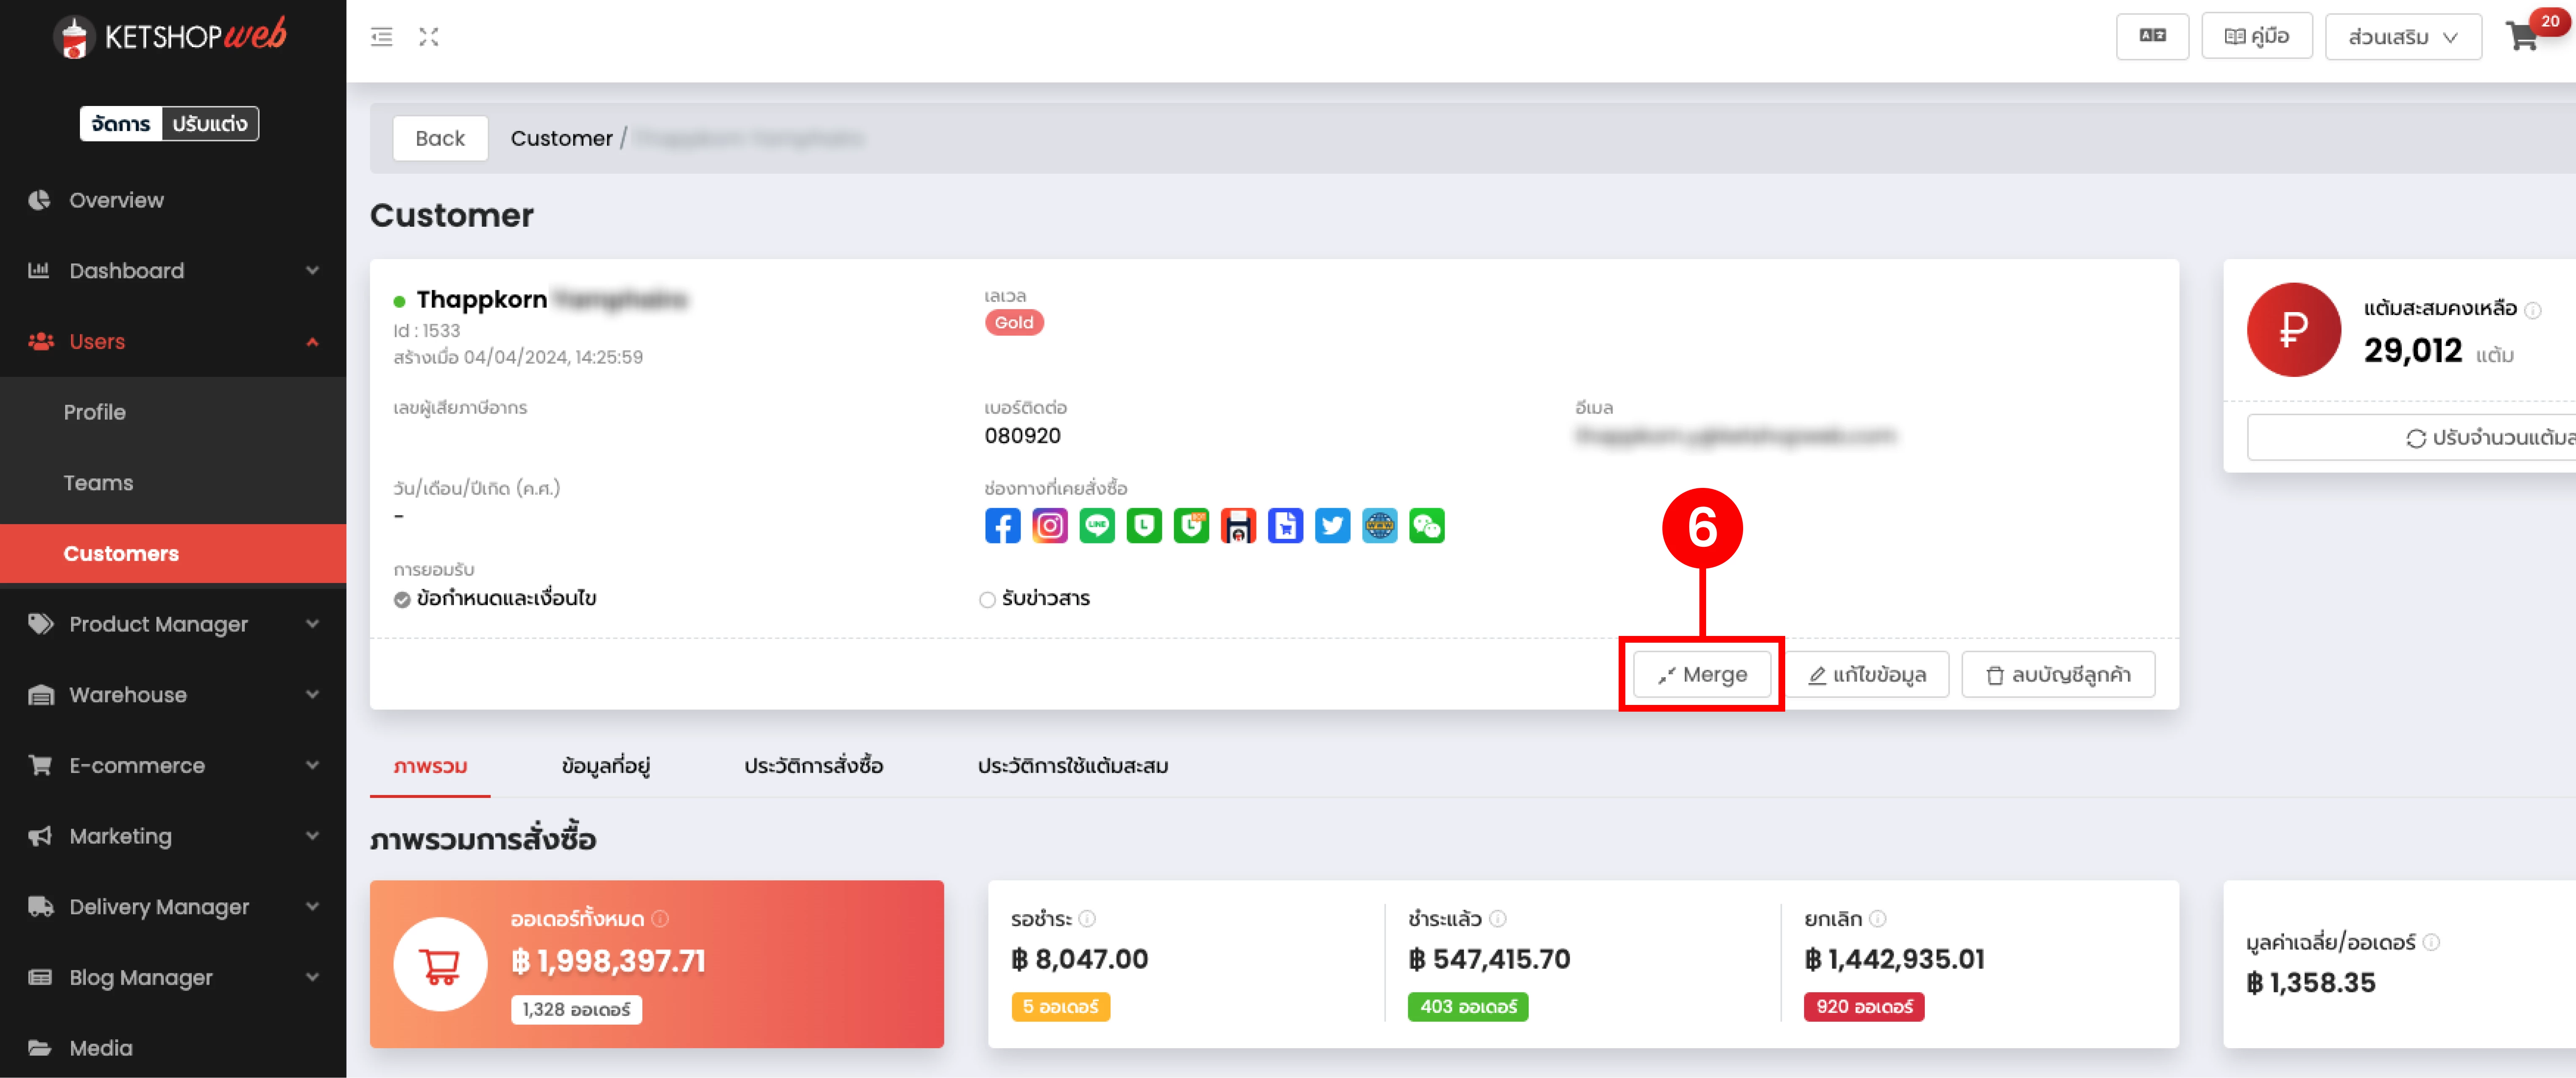This screenshot has height=1078, width=2576.
Task: Click the 5 ออเดอร์ yellow badge
Action: pos(1060,1006)
